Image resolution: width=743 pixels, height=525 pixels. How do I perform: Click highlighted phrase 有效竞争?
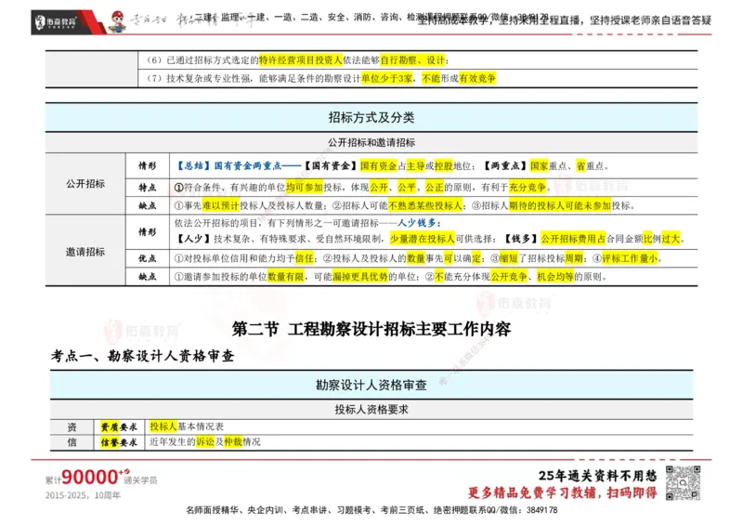point(477,78)
